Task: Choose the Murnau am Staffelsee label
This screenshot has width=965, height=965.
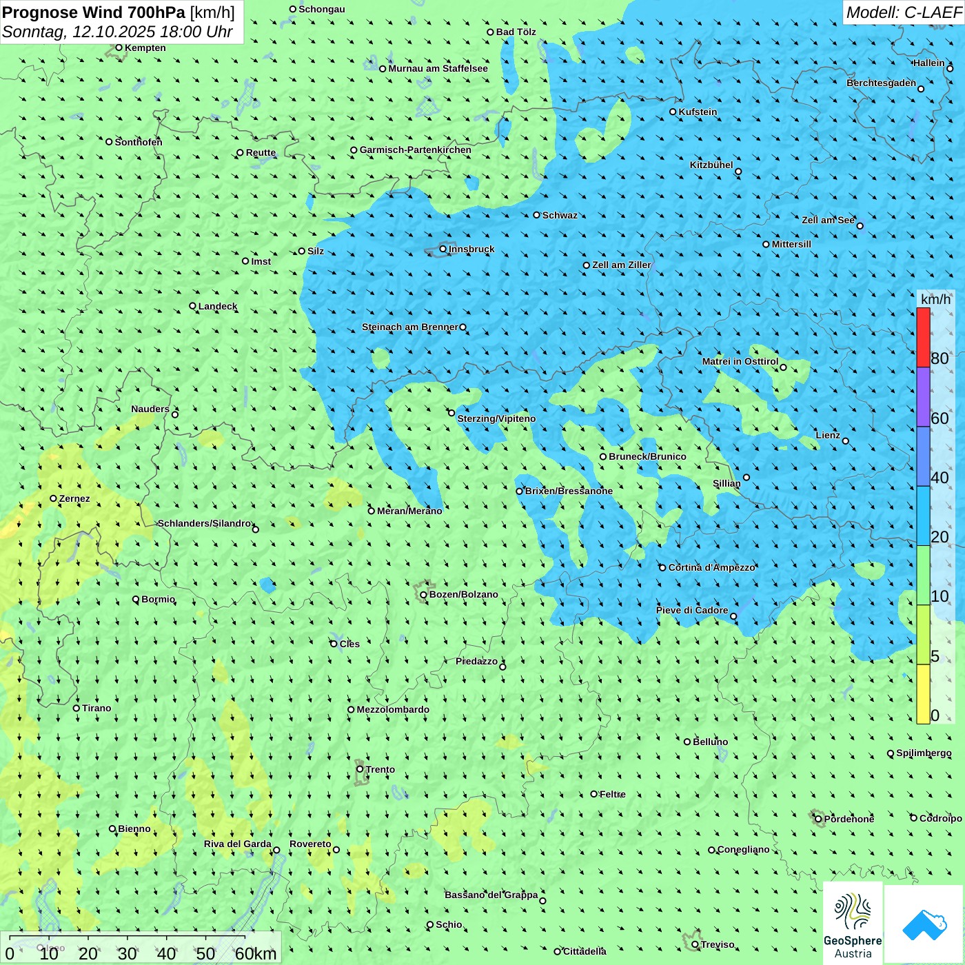Action: click(438, 68)
